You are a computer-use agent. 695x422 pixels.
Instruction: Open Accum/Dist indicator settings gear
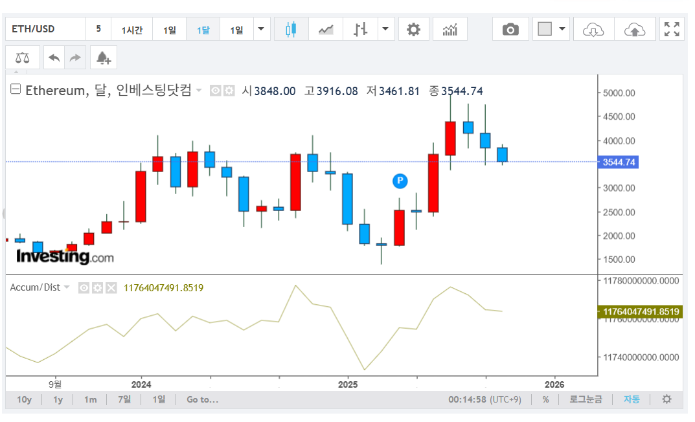click(x=98, y=288)
